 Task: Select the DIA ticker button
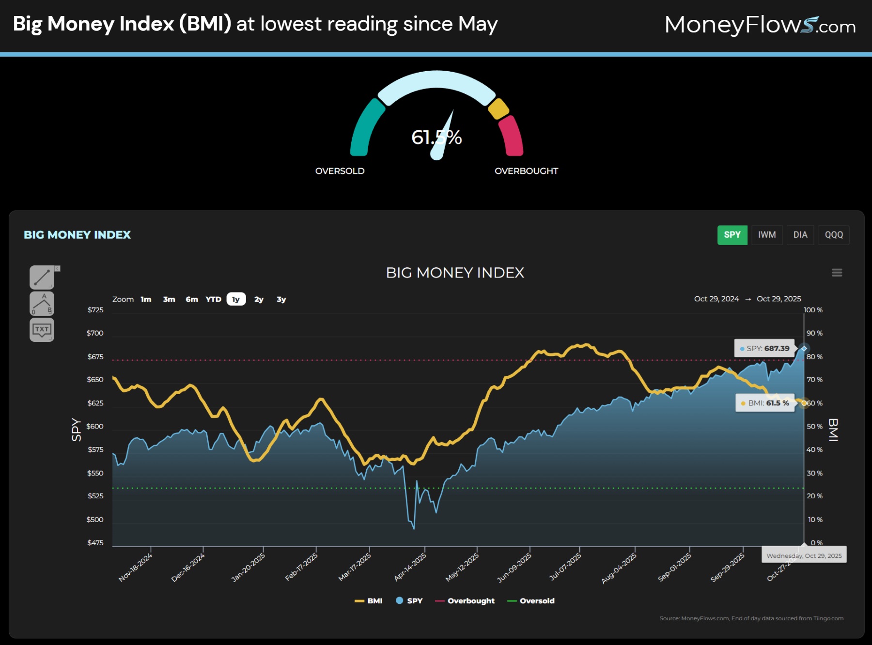coord(800,235)
